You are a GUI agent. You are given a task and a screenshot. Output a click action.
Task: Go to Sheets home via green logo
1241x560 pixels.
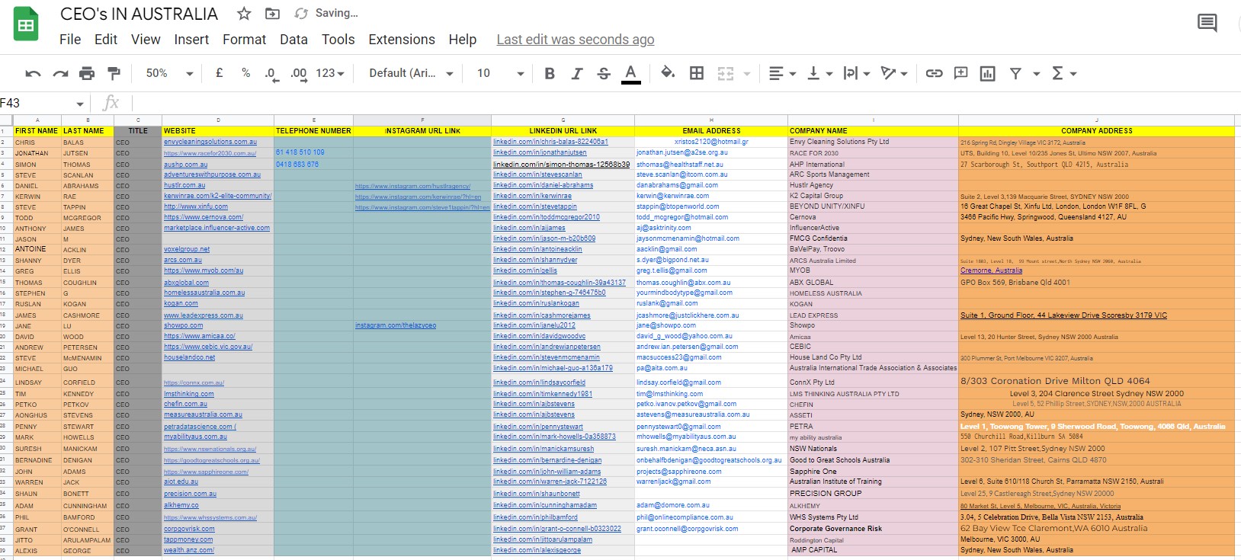[x=26, y=25]
